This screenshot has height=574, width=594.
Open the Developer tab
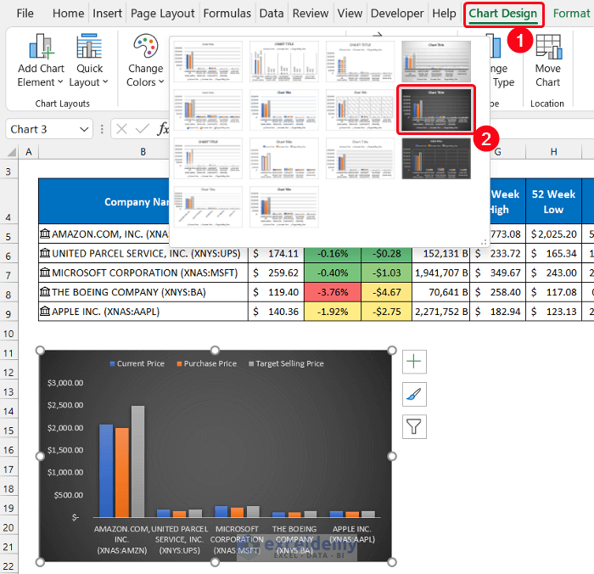coord(397,14)
